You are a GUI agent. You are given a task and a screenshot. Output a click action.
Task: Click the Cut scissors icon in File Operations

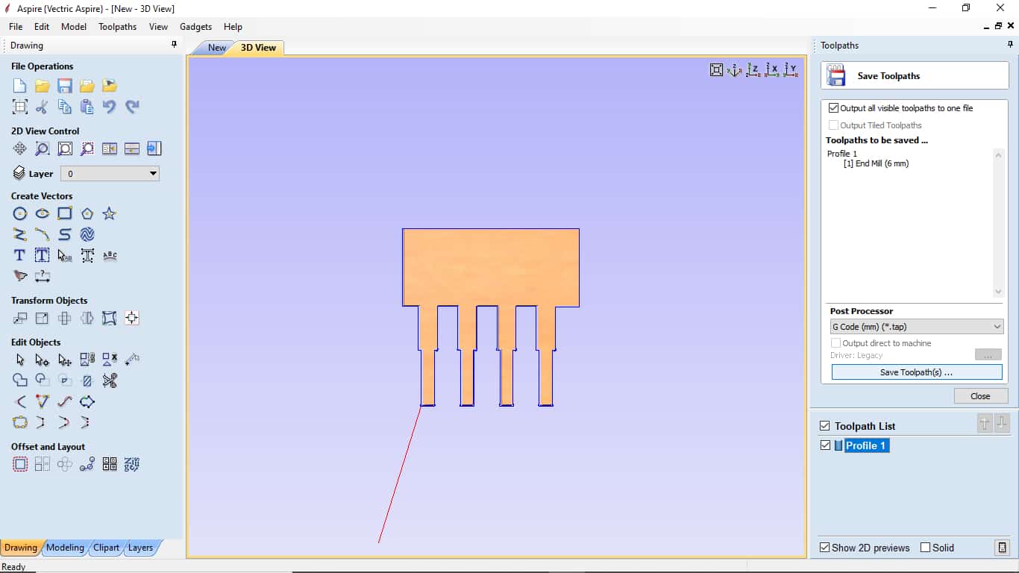click(x=43, y=107)
